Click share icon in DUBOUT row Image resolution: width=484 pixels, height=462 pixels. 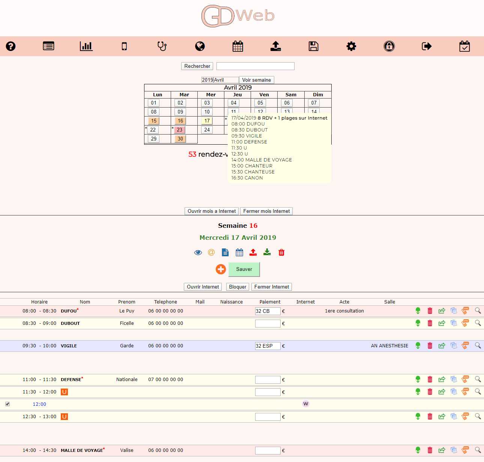[442, 323]
